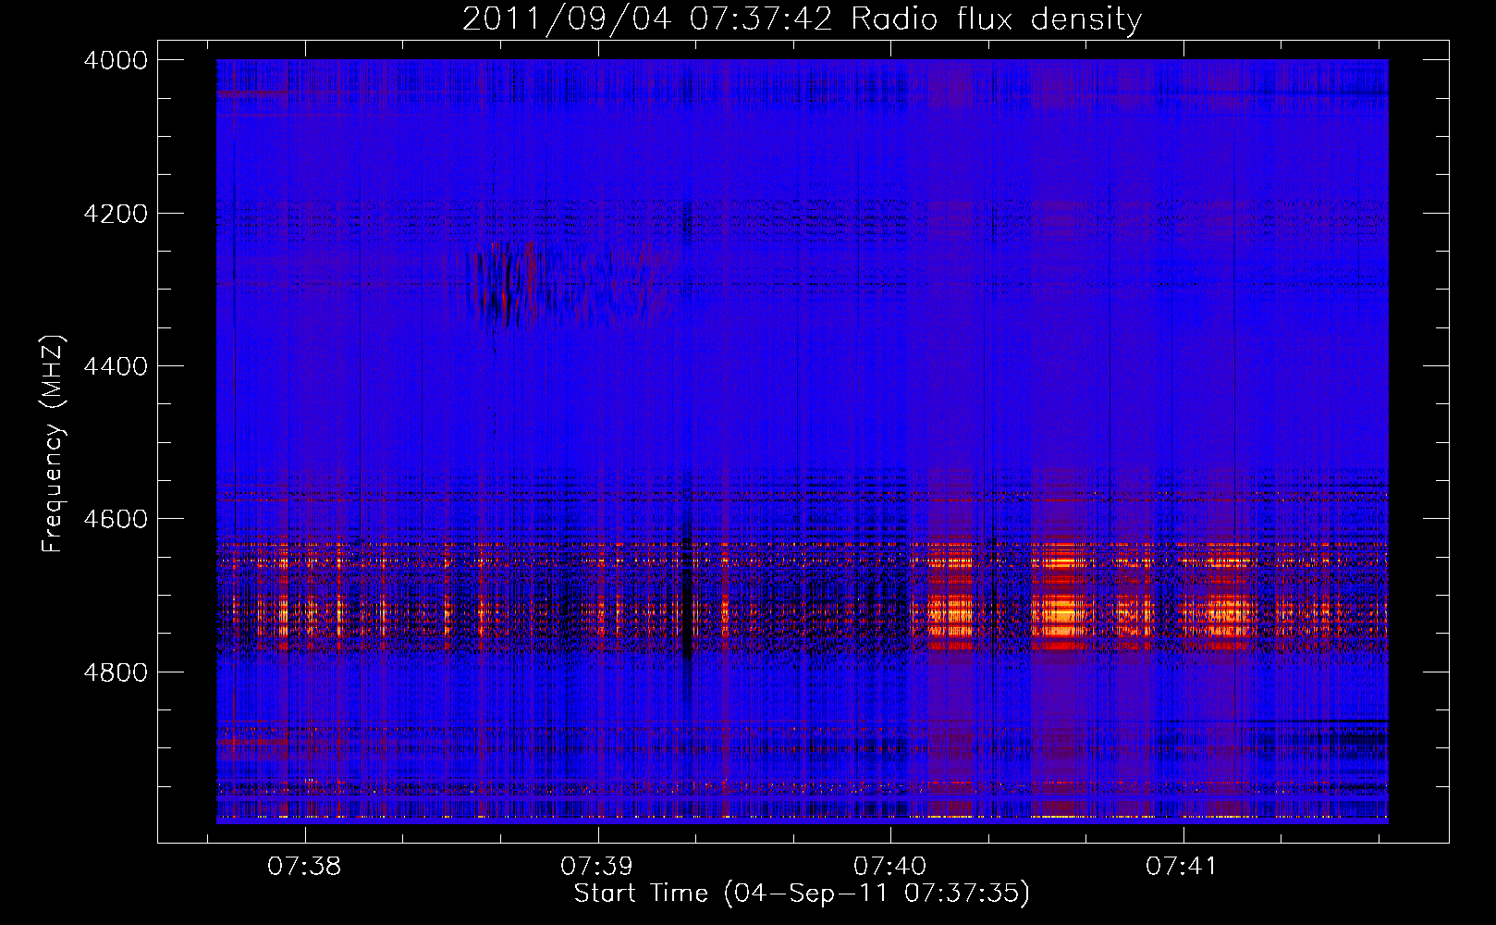Click the 4600 frequency tick label

point(116,519)
